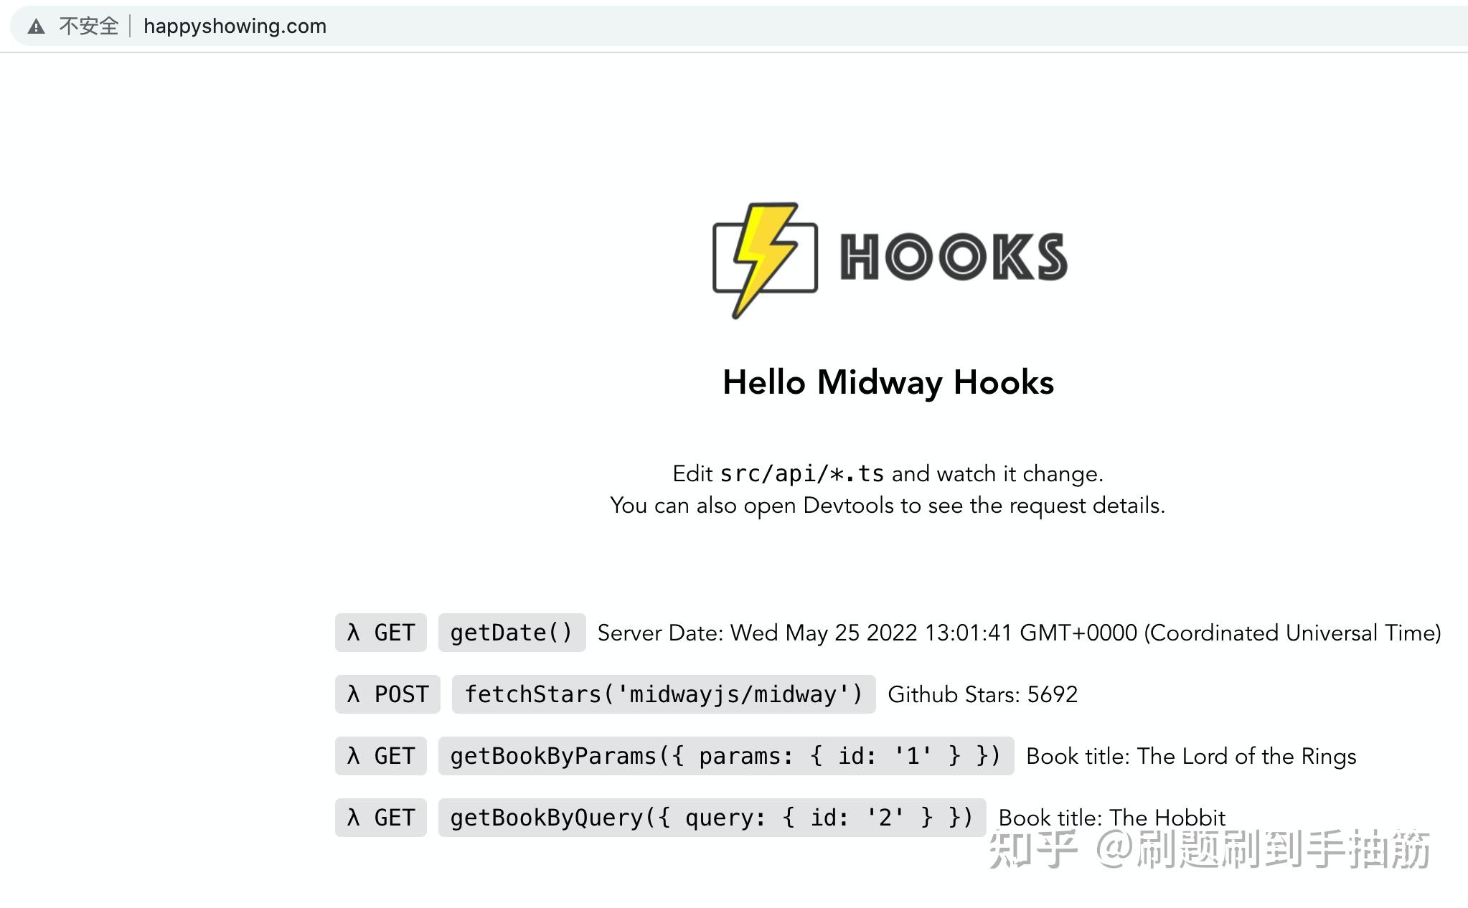
Task: Select the λ POST badge beside fetchStars
Action: click(387, 694)
